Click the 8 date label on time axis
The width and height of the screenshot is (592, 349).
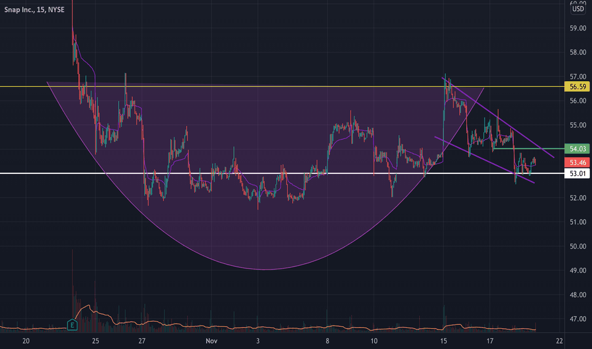click(327, 341)
